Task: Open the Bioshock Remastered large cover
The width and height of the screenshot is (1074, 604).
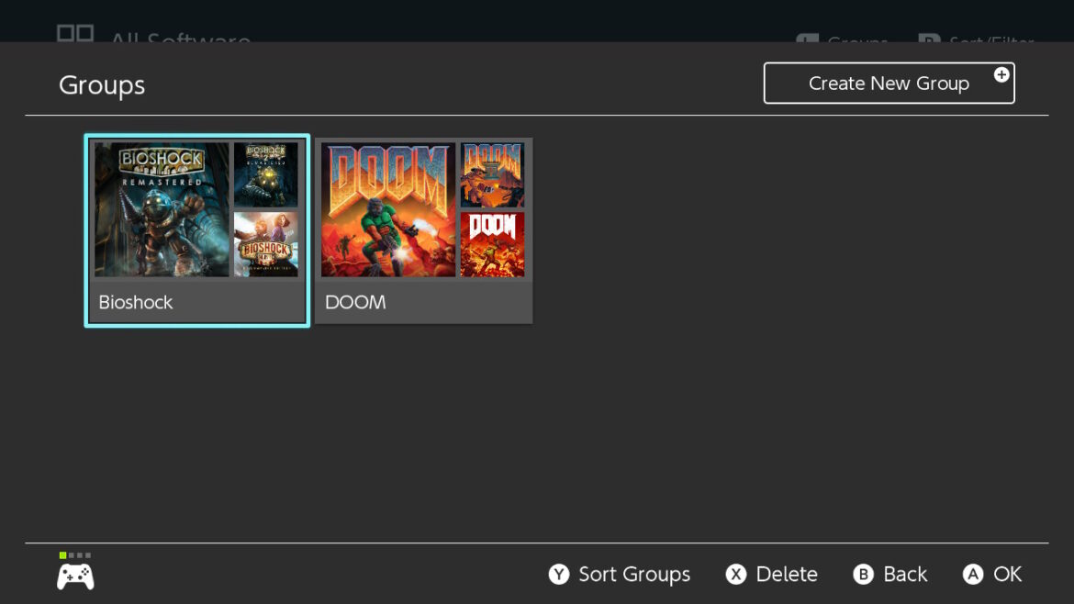Action: click(162, 209)
